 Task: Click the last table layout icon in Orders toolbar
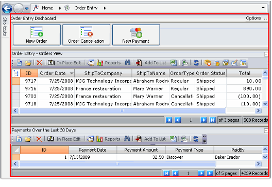click(x=243, y=63)
